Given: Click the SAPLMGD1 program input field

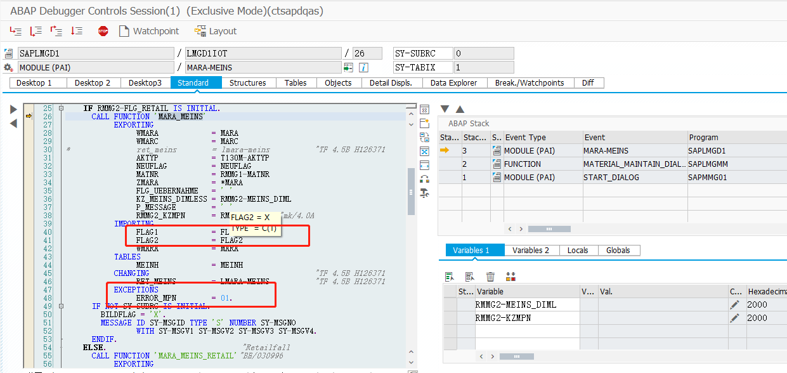Looking at the screenshot, I should point(95,53).
